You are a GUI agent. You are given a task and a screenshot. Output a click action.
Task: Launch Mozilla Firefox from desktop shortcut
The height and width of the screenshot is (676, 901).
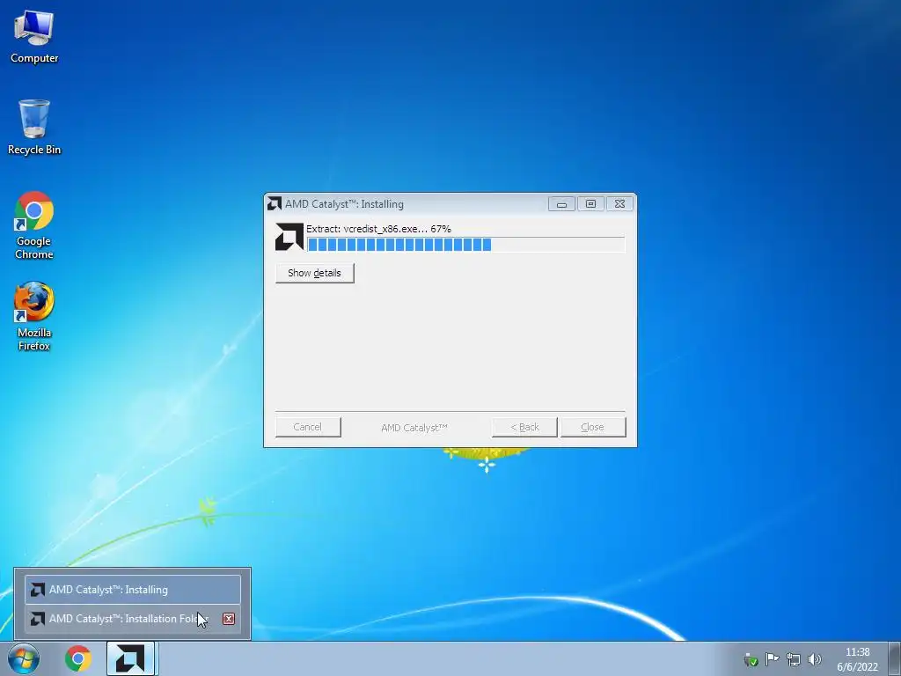click(34, 316)
